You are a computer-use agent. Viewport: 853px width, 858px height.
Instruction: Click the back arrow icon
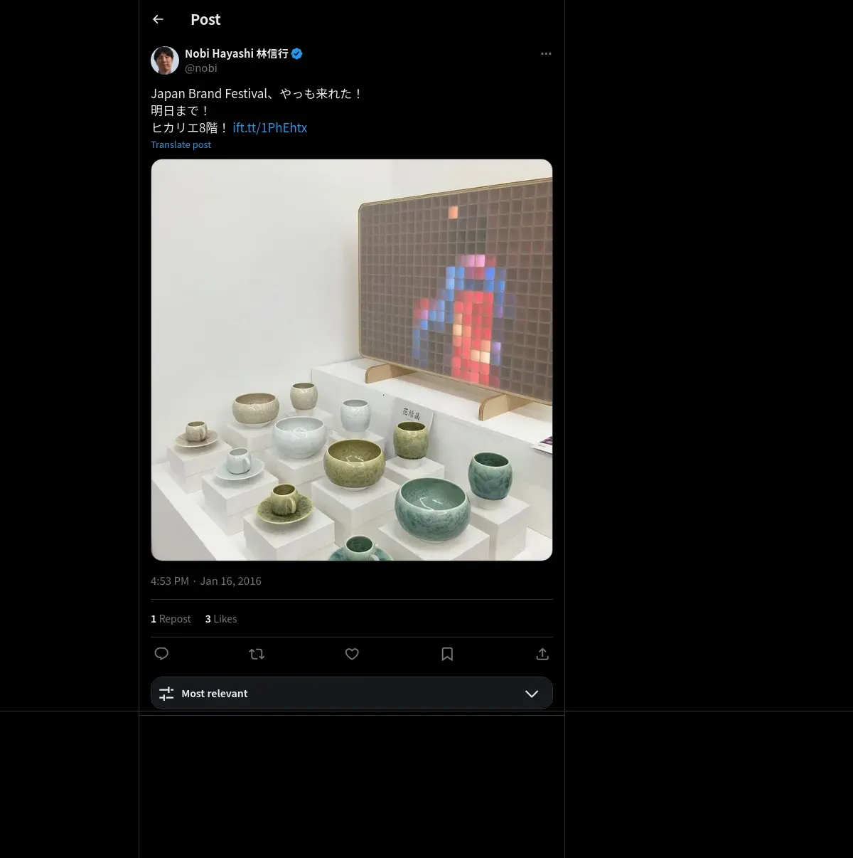[159, 20]
